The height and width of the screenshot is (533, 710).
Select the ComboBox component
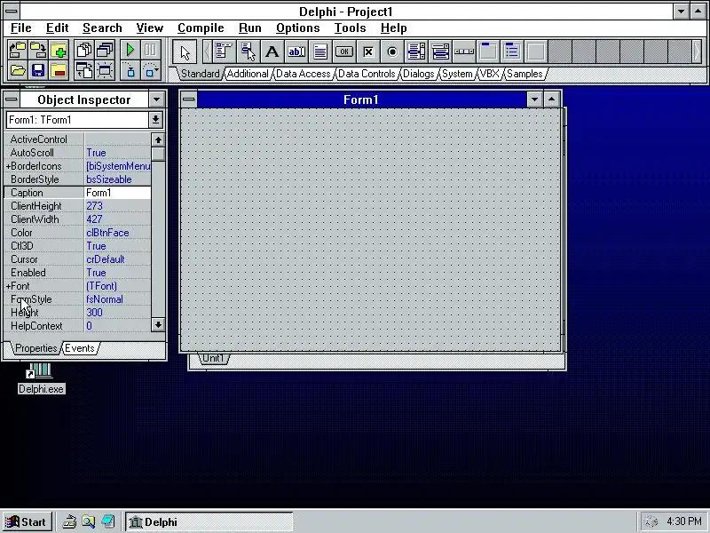pos(440,52)
